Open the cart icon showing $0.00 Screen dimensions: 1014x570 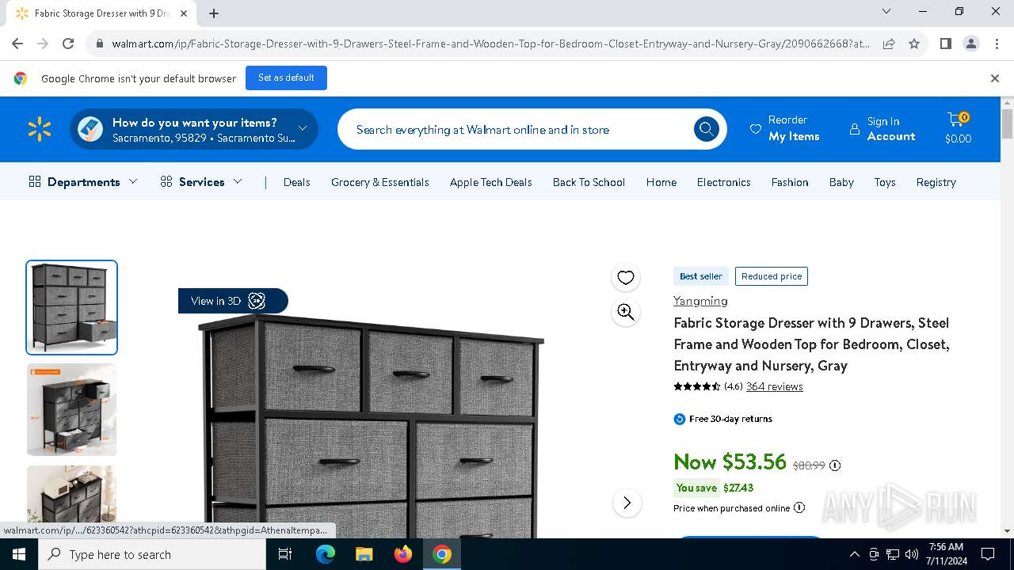pyautogui.click(x=958, y=128)
